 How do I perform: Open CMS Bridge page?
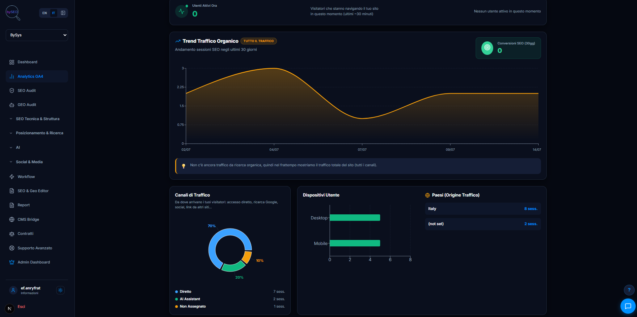pyautogui.click(x=37, y=219)
